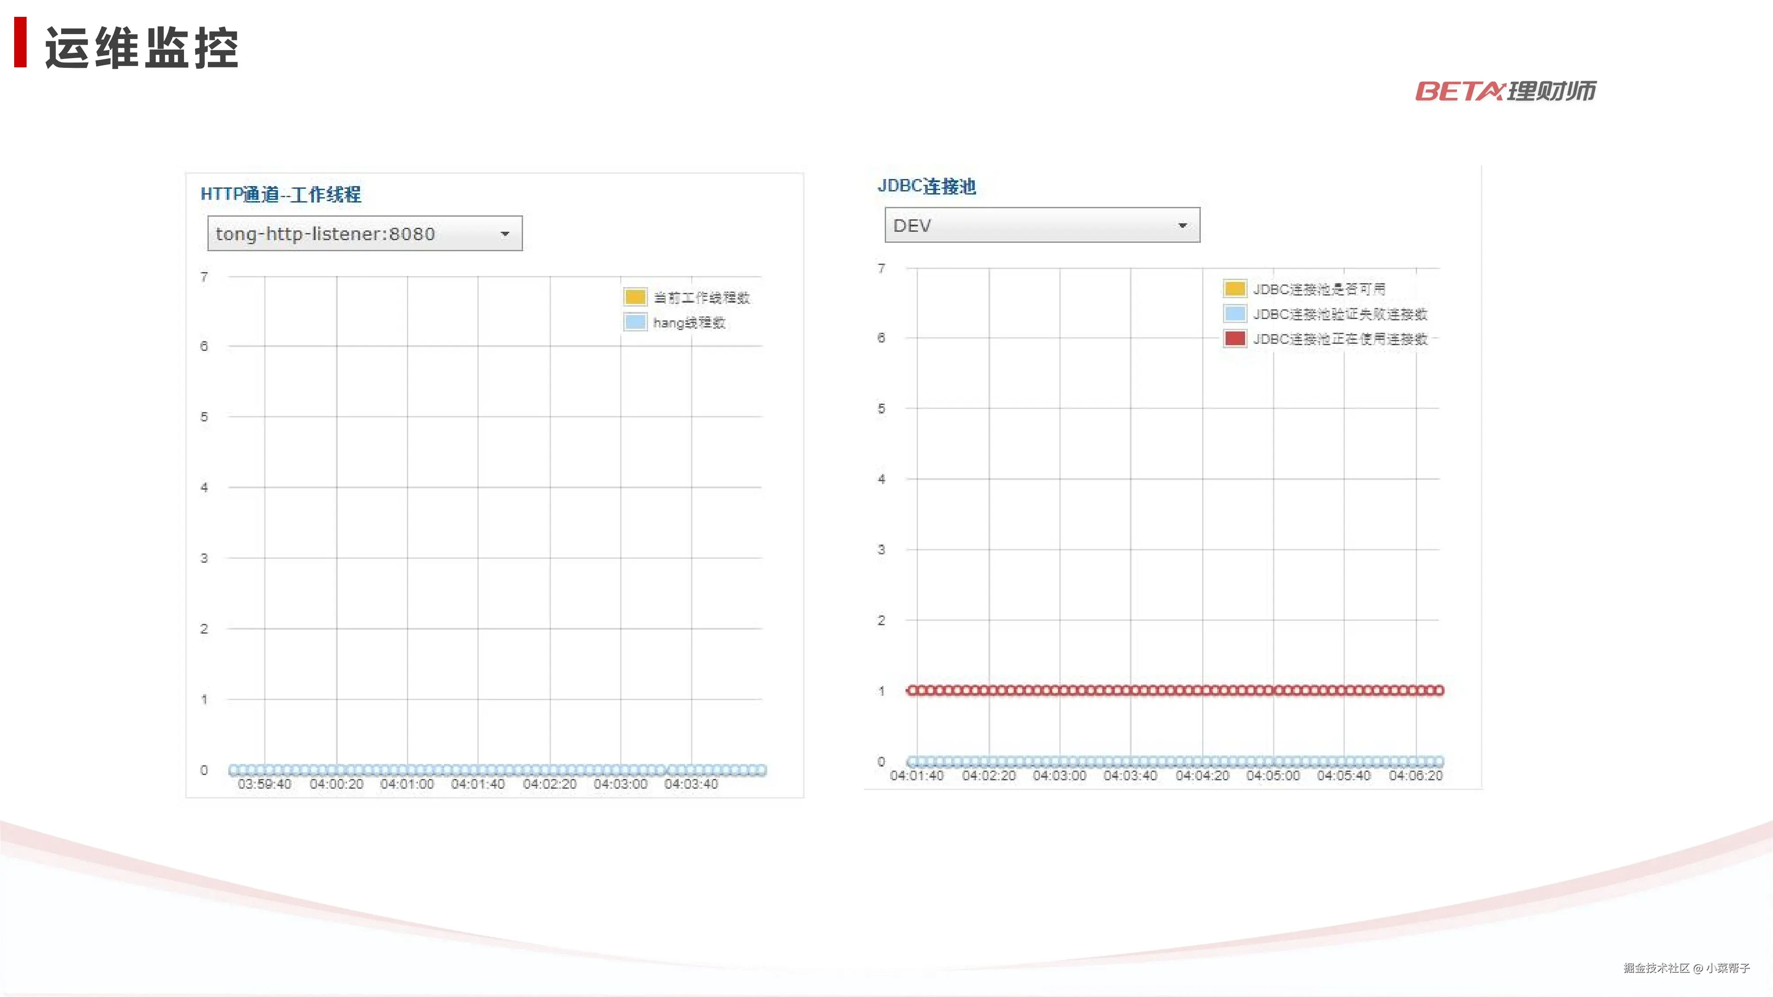This screenshot has height=997, width=1773.
Task: Click the hang线程数 legend label
Action: (689, 323)
